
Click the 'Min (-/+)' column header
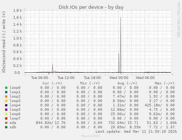pos(90,83)
